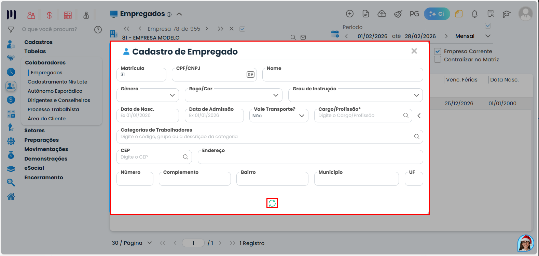The width and height of the screenshot is (539, 256).
Task: Select Autônomo Esporádico in sidebar
Action: tap(55, 91)
